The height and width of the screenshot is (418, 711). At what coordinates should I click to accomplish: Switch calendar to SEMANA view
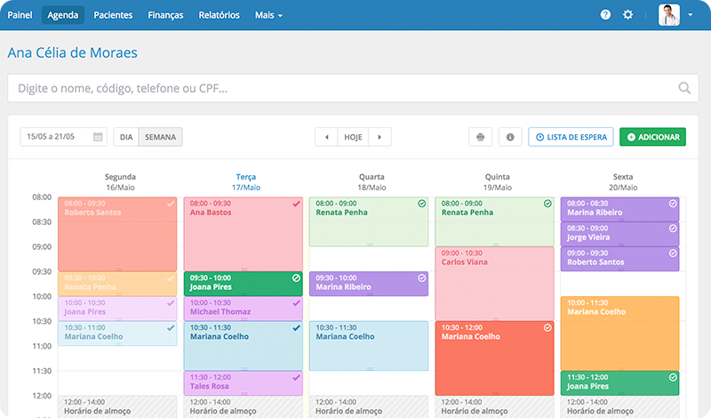(160, 137)
